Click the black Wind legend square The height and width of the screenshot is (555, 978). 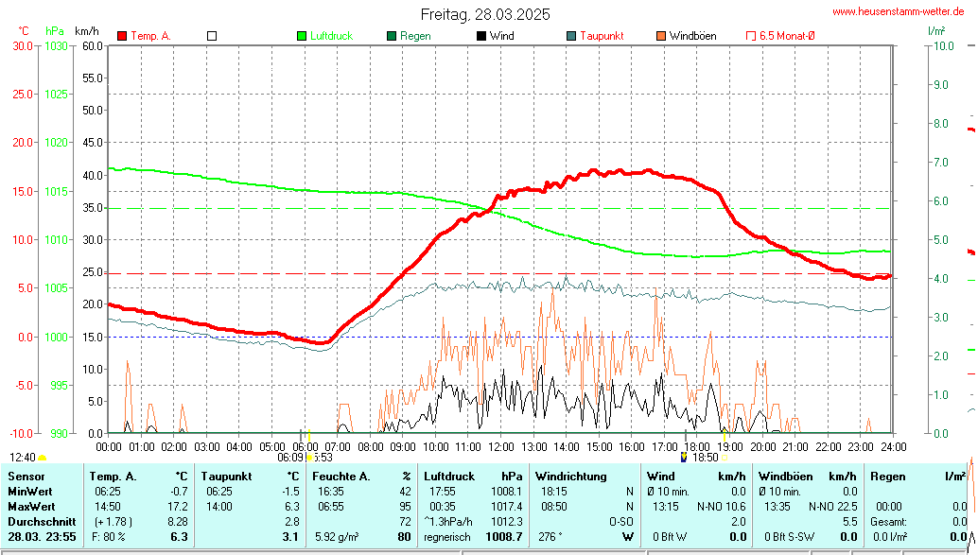[481, 36]
